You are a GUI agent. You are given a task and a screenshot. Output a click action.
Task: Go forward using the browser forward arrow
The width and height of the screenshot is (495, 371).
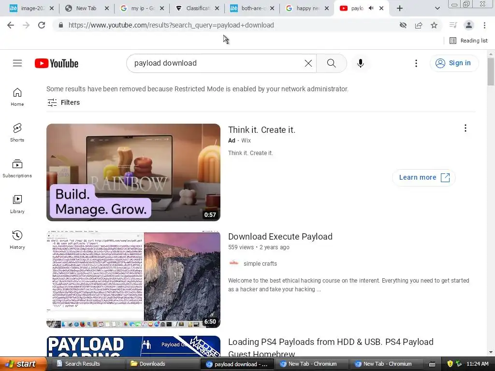[x=26, y=25]
